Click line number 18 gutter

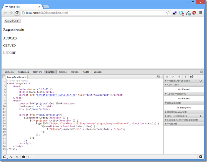pyautogui.click(x=4, y=129)
